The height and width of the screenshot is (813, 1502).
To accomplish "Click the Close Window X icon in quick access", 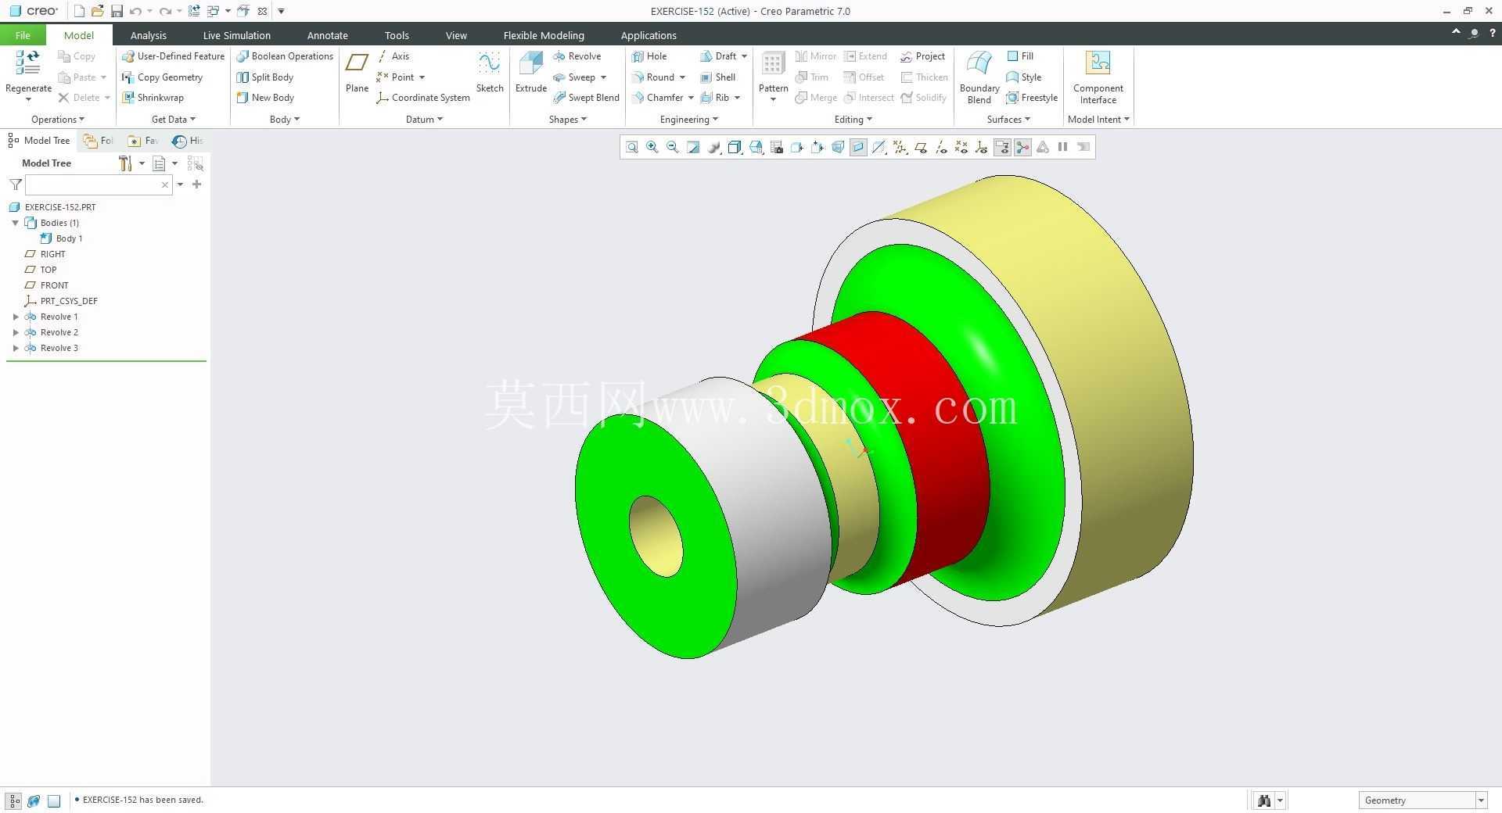I will (x=262, y=11).
